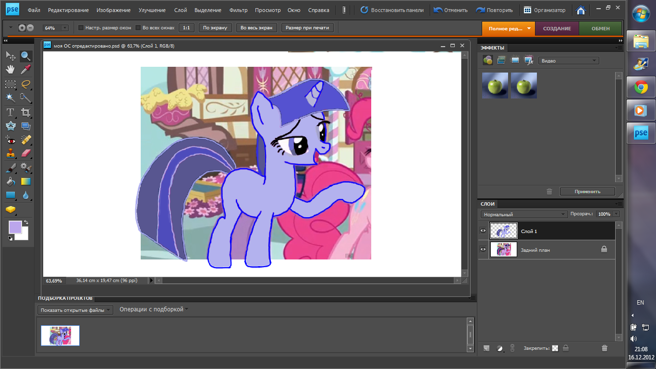This screenshot has height=369, width=656.
Task: Select the Spot Healing bandage tool
Action: point(26,140)
